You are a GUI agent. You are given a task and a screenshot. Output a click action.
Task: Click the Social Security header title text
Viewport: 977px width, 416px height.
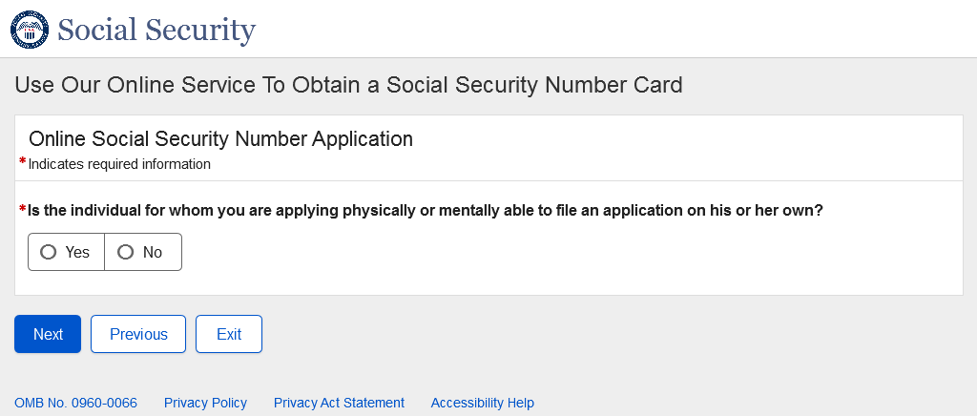point(156,31)
